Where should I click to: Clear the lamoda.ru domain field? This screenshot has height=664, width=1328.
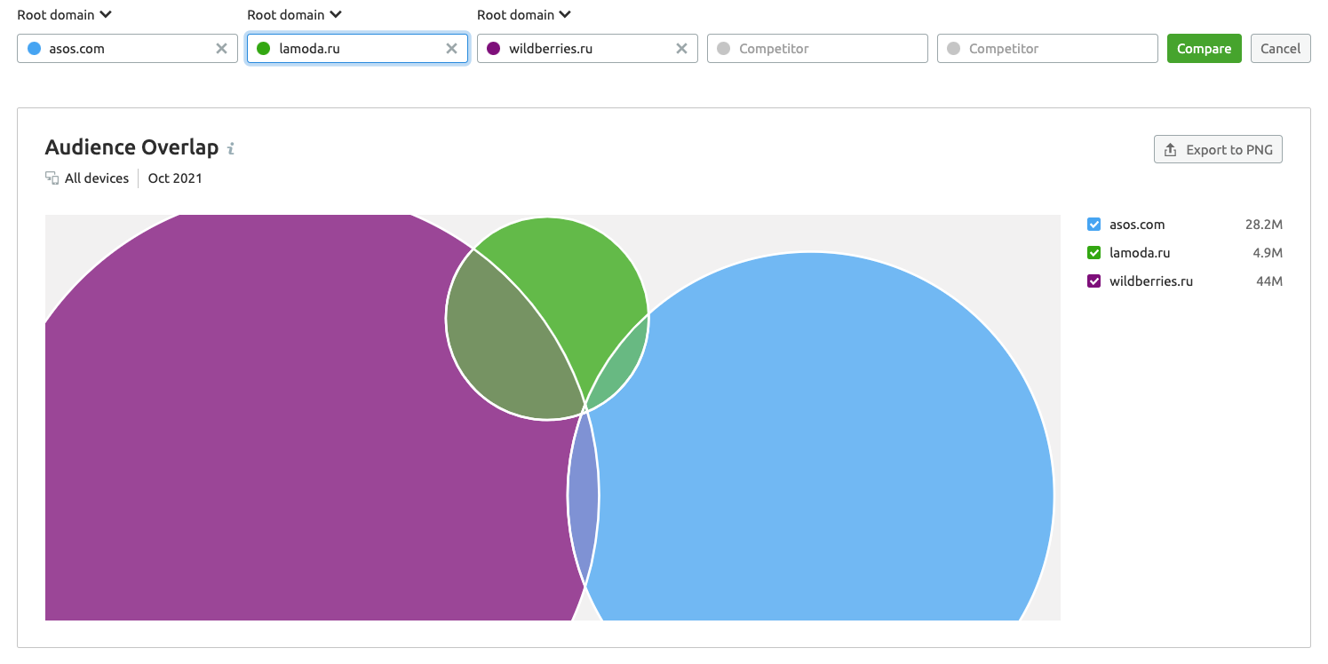451,49
